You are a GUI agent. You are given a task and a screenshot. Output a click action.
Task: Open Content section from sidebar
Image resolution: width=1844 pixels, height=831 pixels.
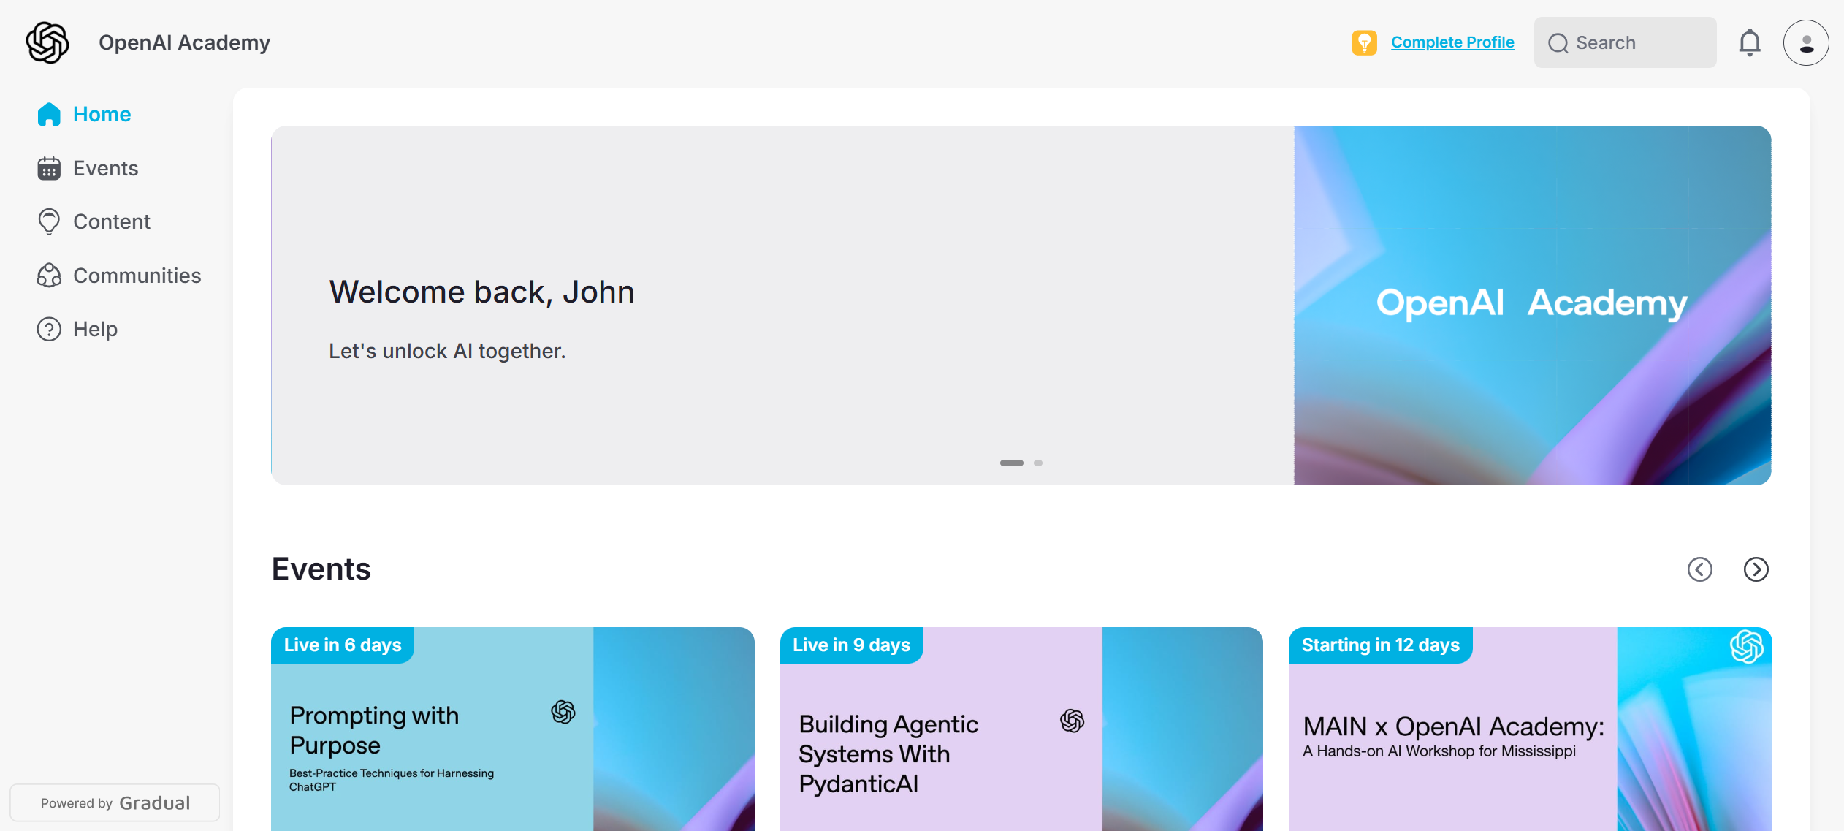pos(94,221)
